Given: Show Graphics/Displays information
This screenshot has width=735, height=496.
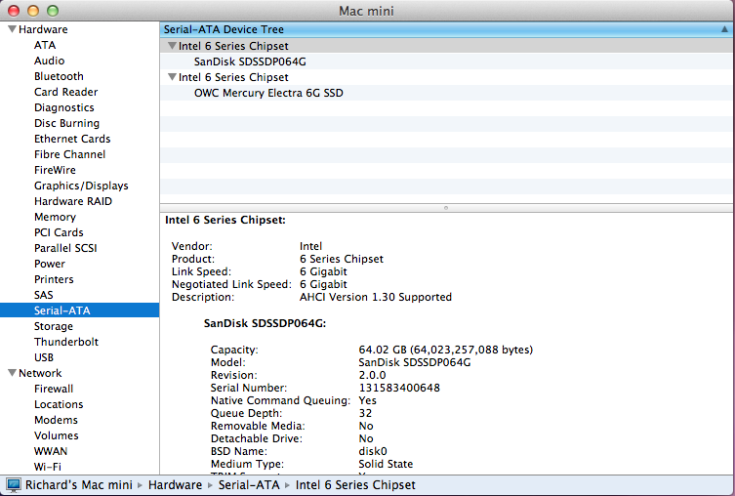Looking at the screenshot, I should point(81,186).
